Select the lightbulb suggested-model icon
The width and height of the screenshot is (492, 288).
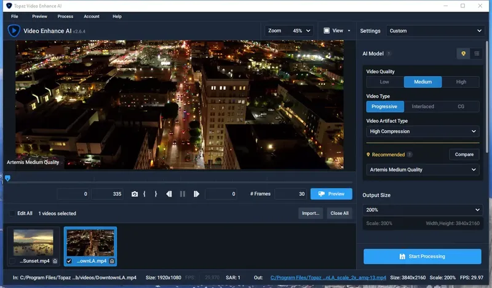[x=464, y=54]
